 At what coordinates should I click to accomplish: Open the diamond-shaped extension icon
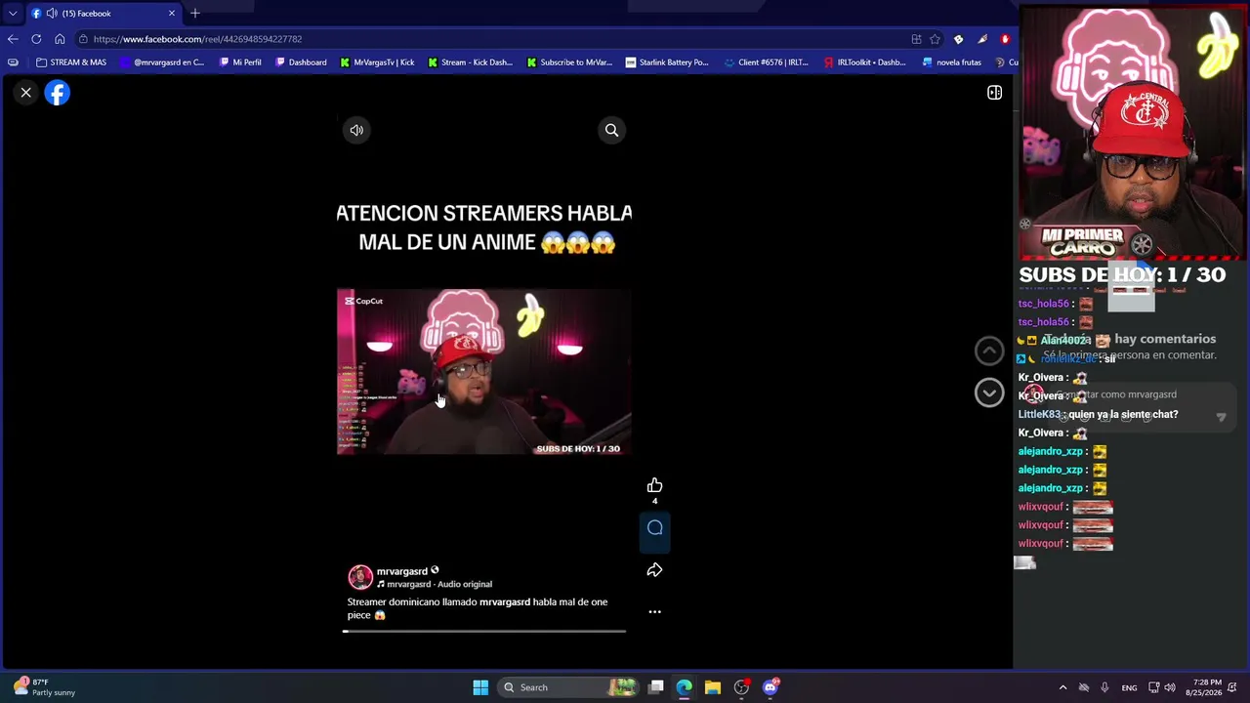[x=958, y=39]
